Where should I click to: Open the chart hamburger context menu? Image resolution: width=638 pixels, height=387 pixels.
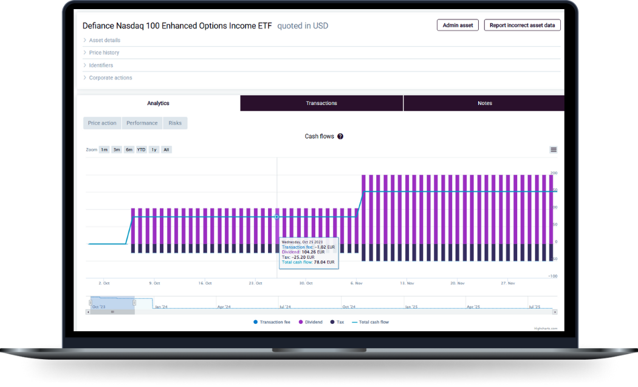click(x=554, y=149)
